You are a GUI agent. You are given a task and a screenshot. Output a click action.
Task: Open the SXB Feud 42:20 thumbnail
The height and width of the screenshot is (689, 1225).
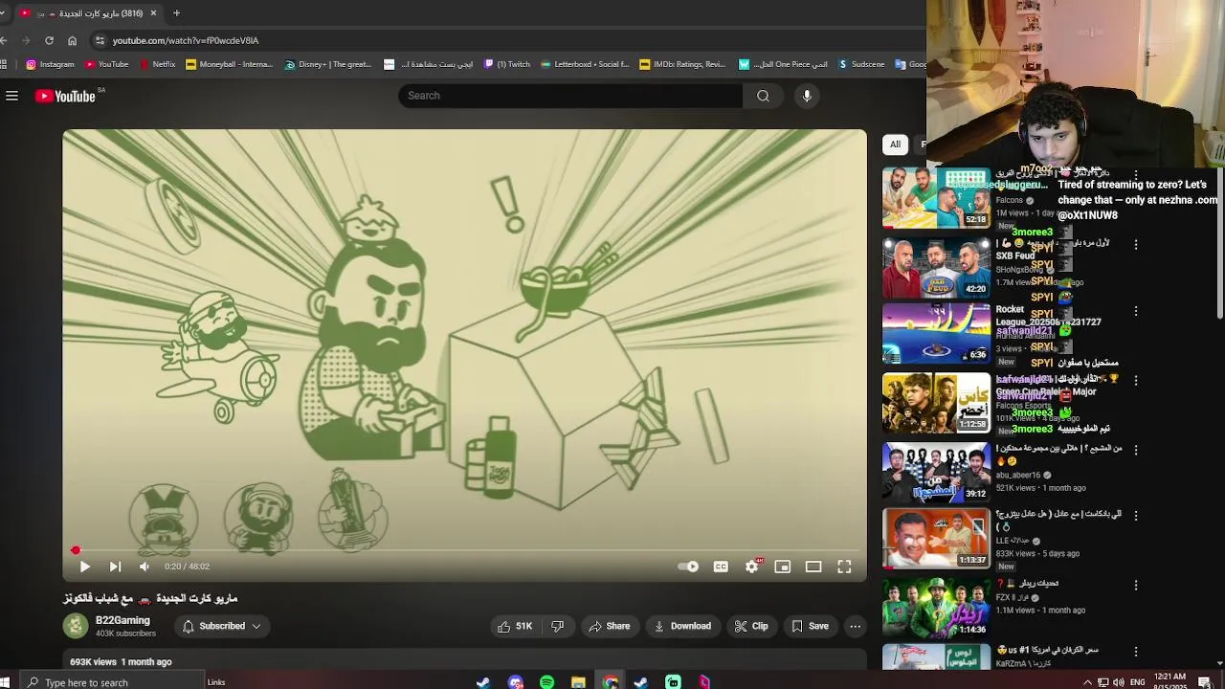(936, 268)
